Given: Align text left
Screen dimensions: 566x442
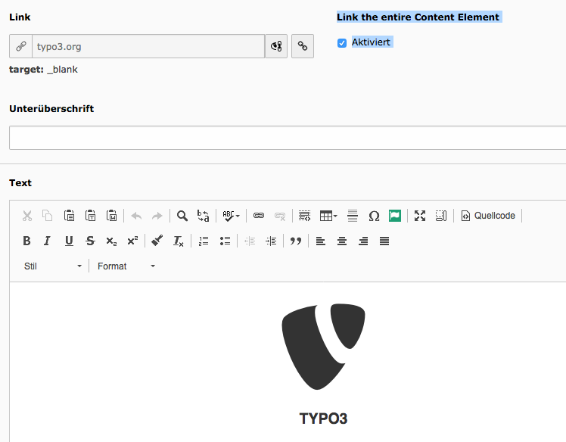Looking at the screenshot, I should [x=321, y=241].
